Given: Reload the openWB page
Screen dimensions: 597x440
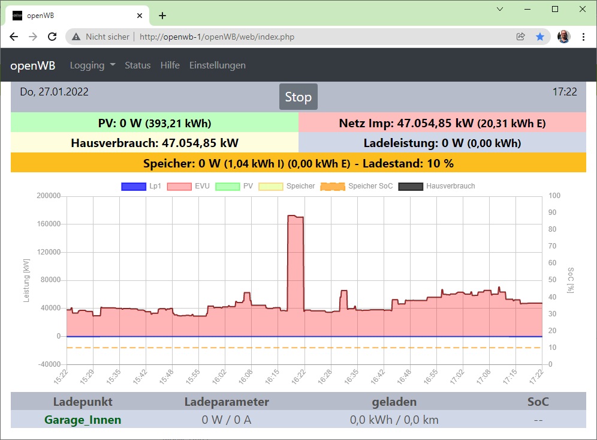Looking at the screenshot, I should click(52, 37).
